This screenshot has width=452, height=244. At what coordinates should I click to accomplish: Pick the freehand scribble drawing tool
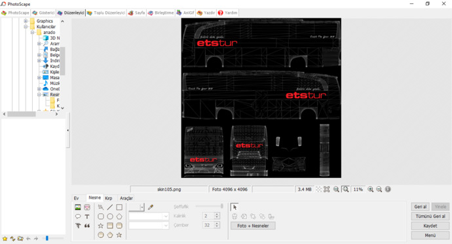click(x=101, y=207)
